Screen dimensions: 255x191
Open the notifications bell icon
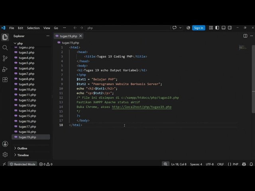(251, 164)
